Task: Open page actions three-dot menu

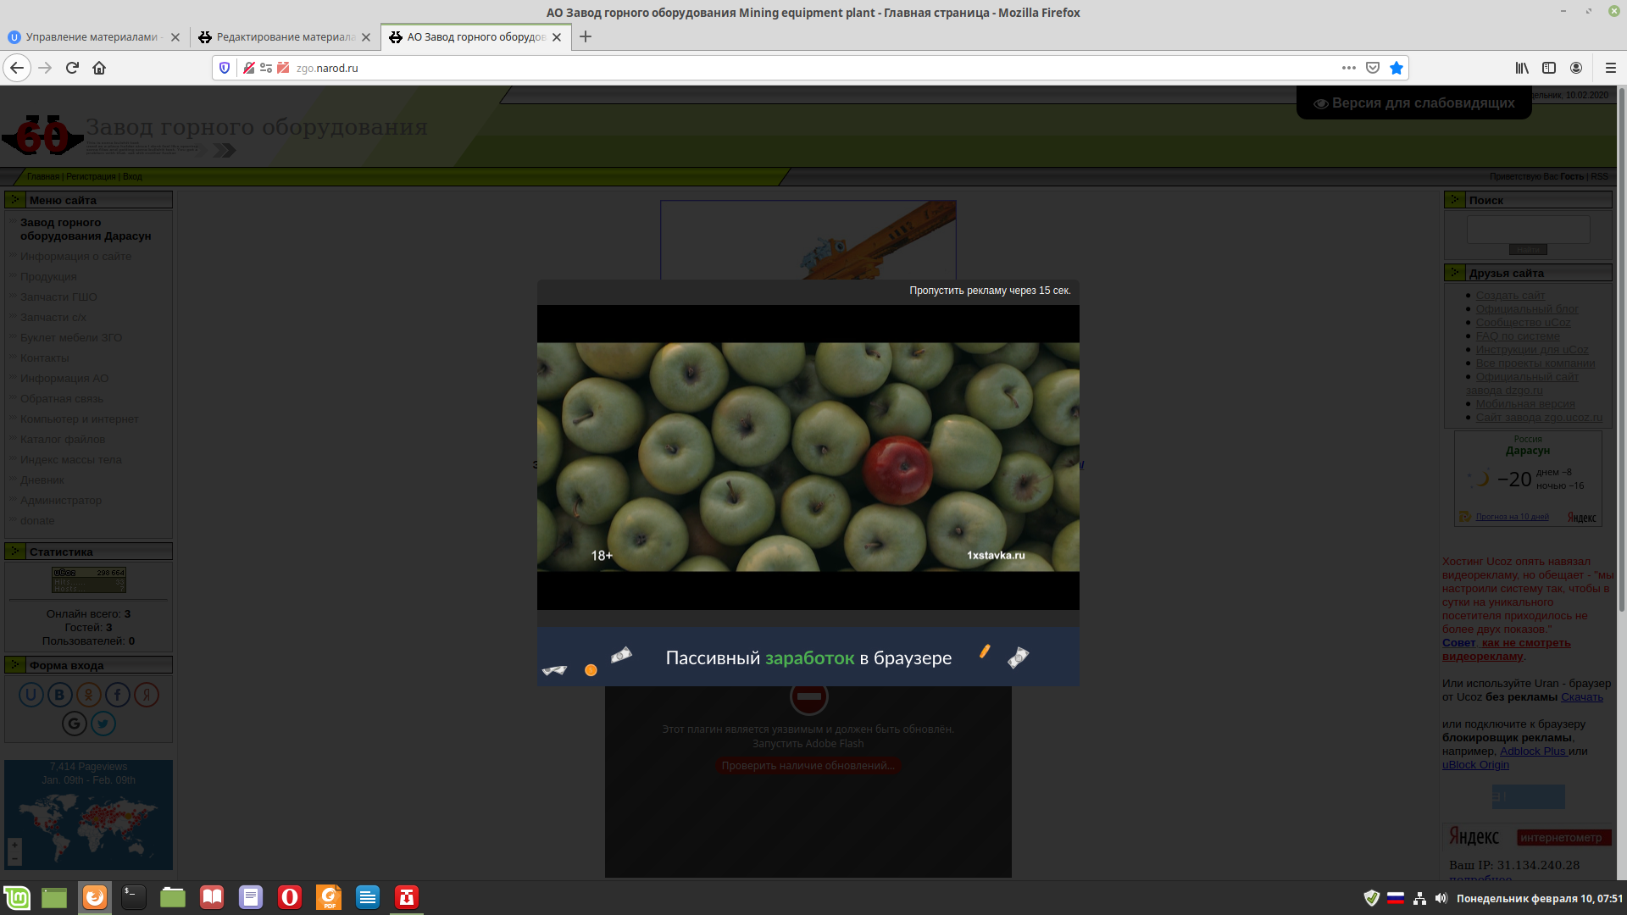Action: (1349, 68)
